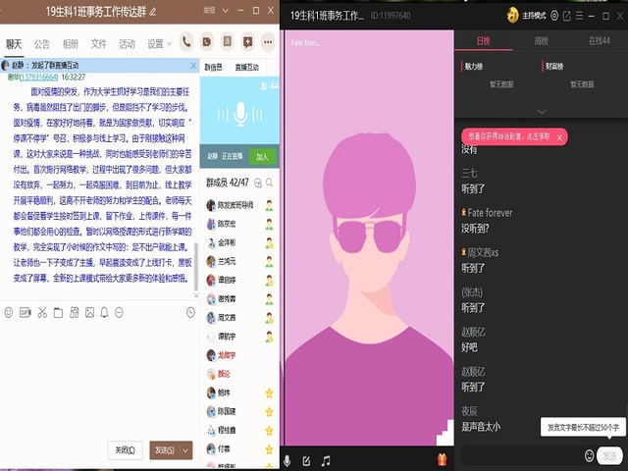Image resolution: width=628 pixels, height=471 pixels.
Task: Dismiss the pink notification banner
Action: pos(559,138)
